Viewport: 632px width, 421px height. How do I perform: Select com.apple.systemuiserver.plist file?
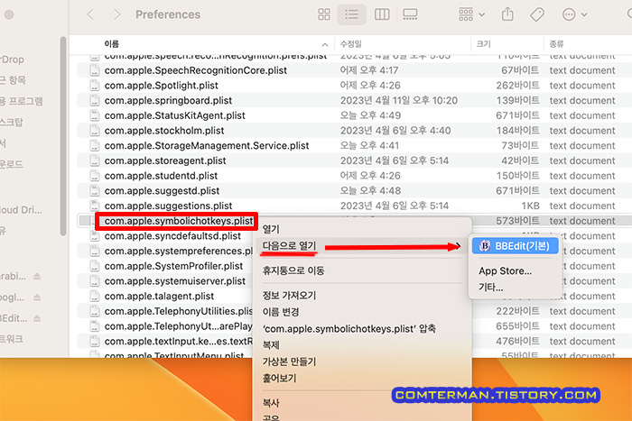click(174, 281)
